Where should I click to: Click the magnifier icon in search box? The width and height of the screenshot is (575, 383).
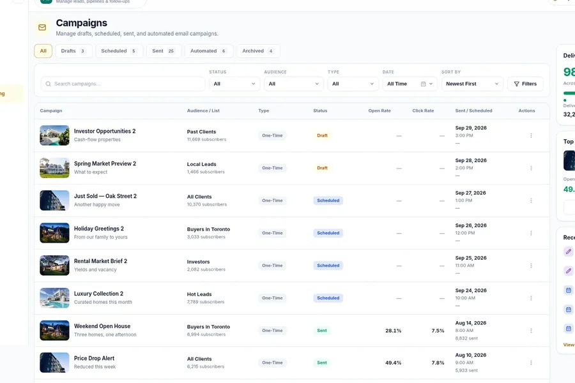48,84
